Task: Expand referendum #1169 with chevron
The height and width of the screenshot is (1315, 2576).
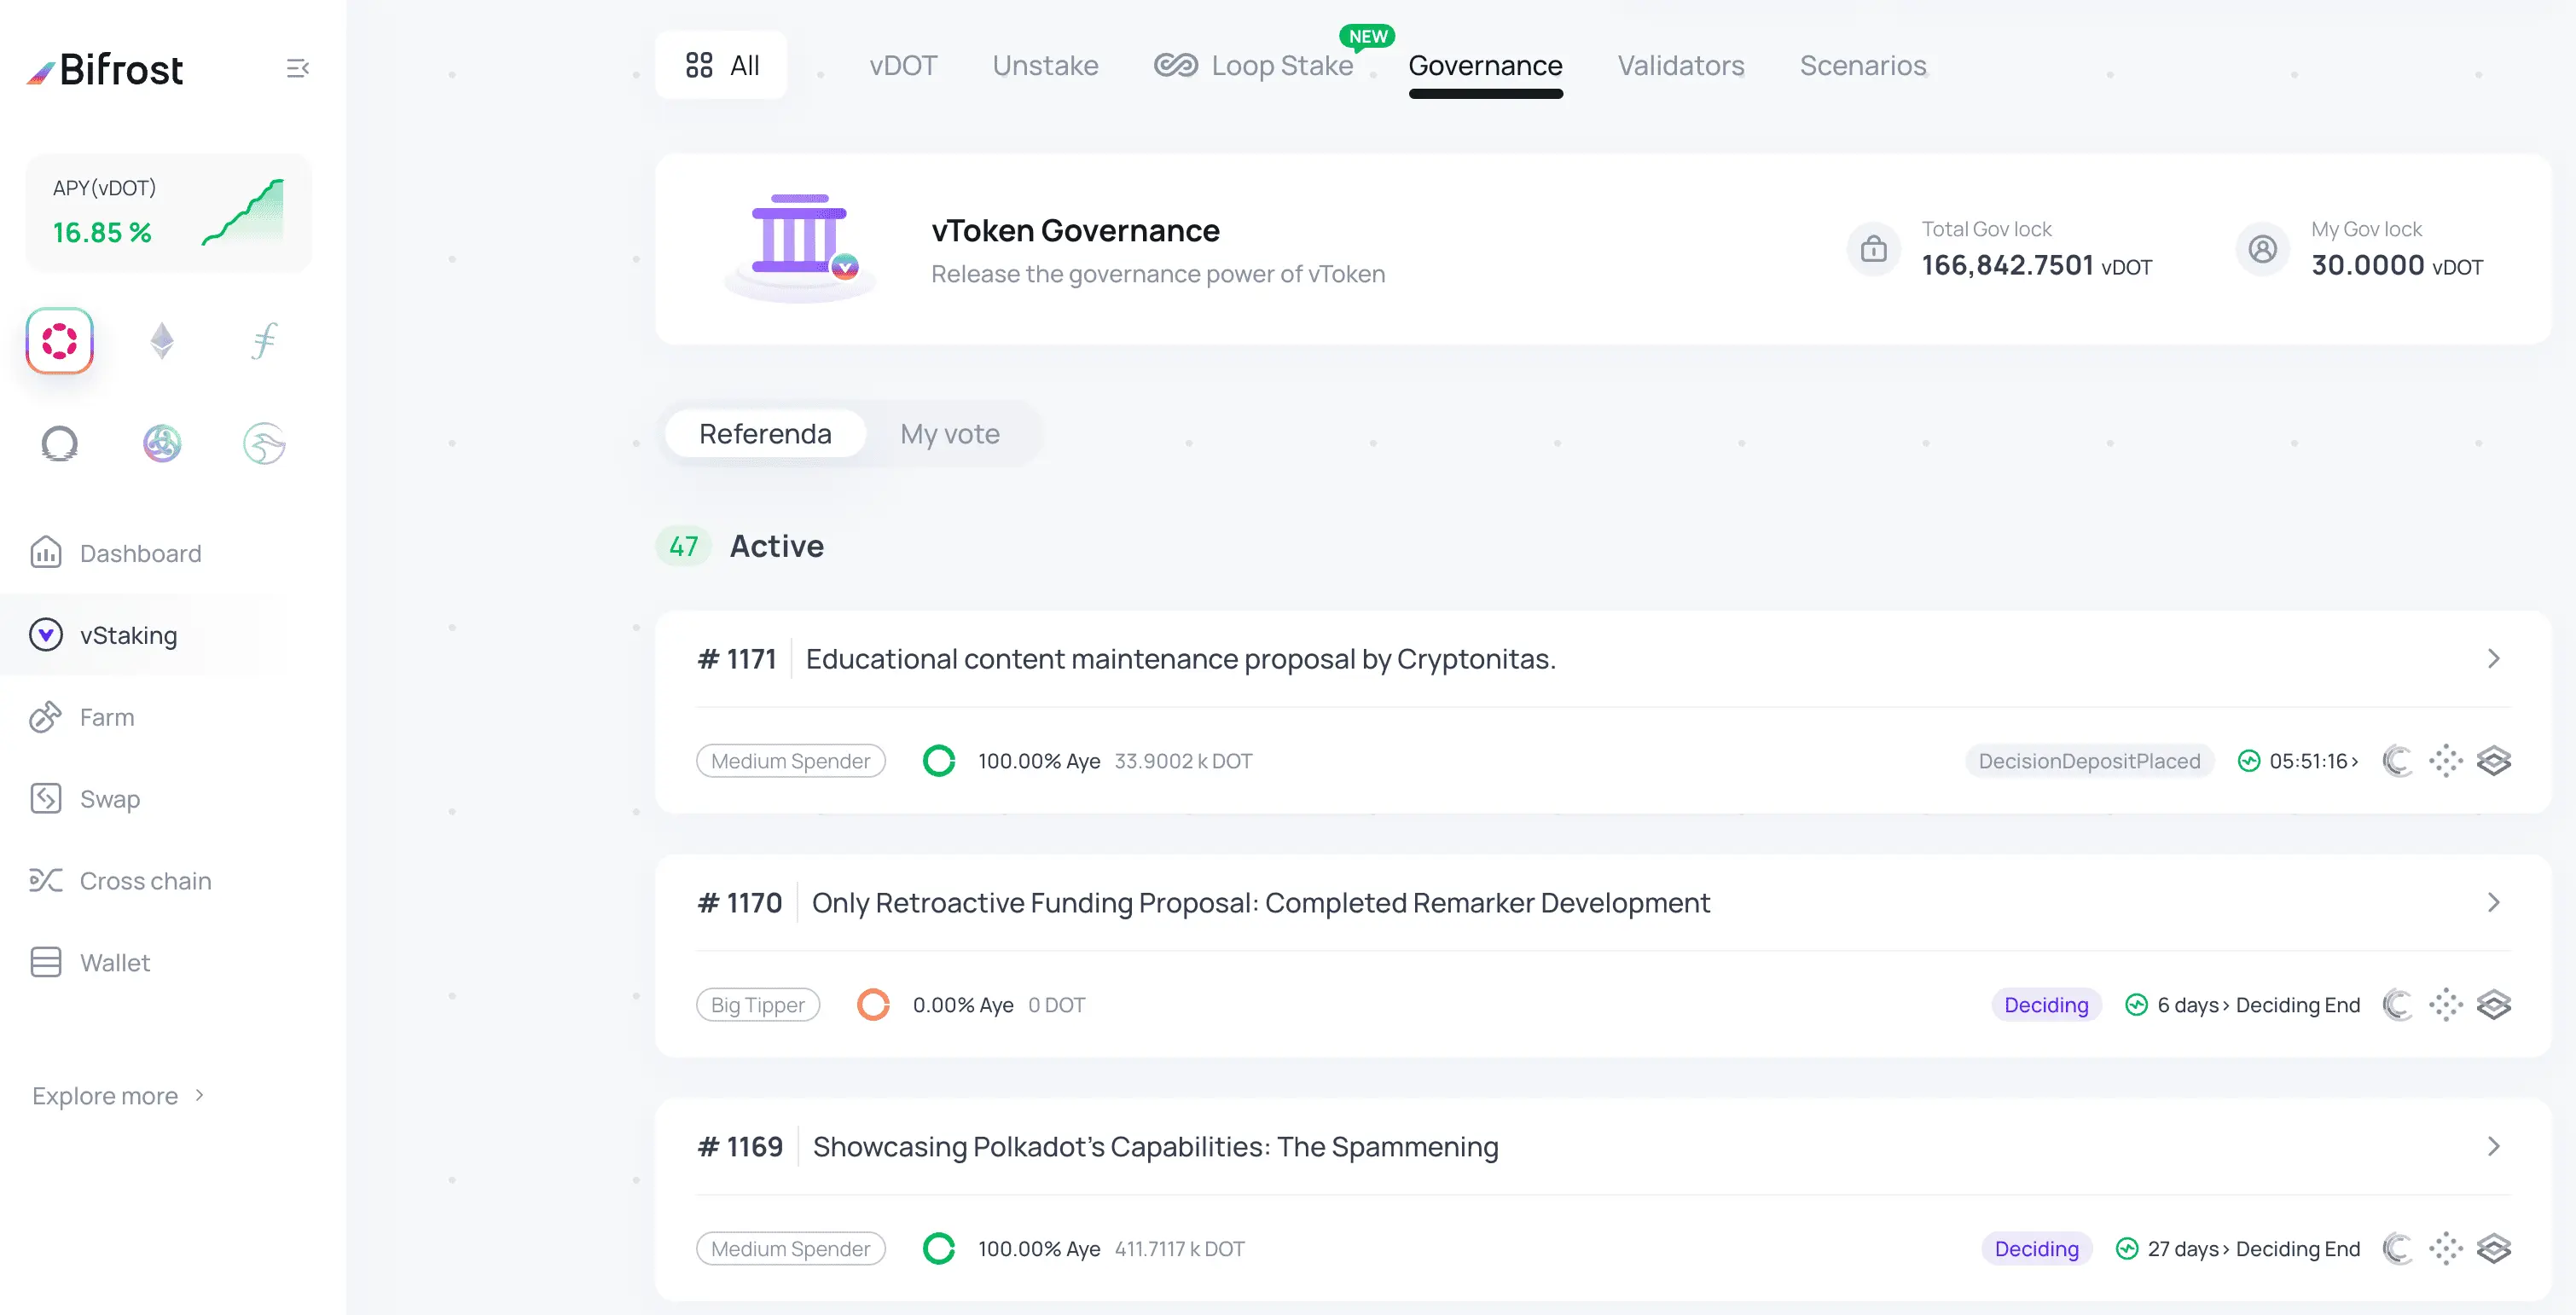Action: (x=2494, y=1147)
